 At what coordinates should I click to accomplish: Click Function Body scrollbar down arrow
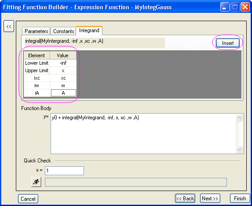click(239, 149)
